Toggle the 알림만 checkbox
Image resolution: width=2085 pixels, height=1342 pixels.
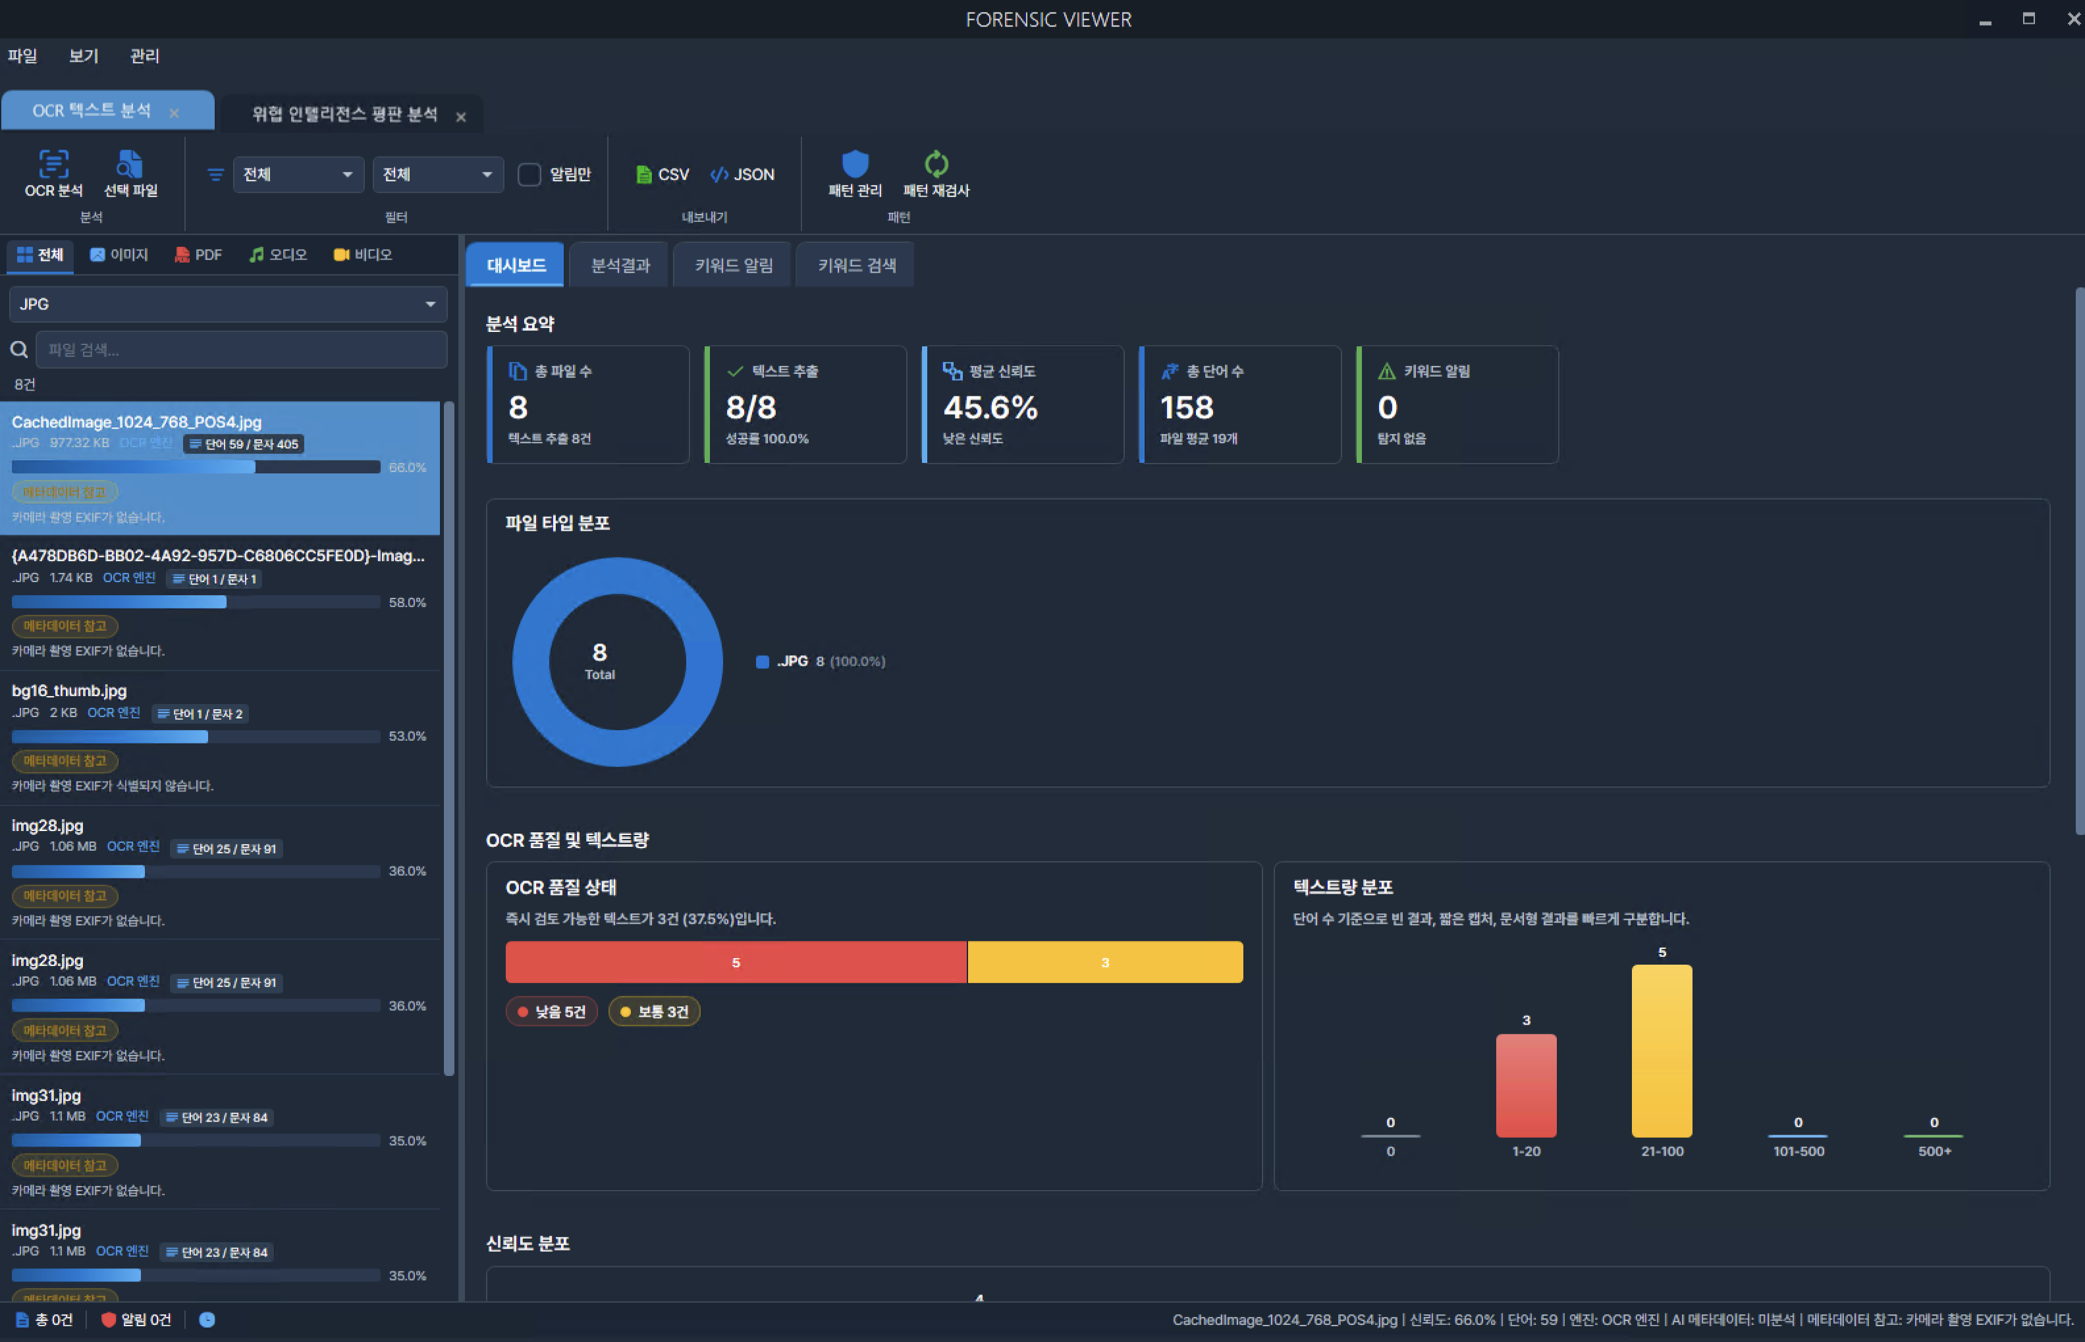pos(529,174)
